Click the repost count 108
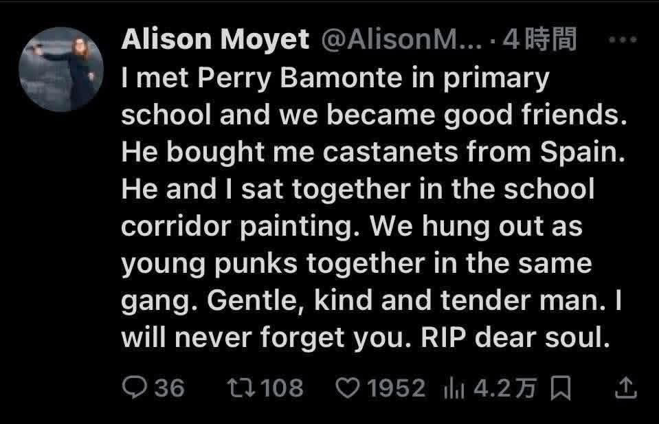The height and width of the screenshot is (424, 659). click(282, 389)
